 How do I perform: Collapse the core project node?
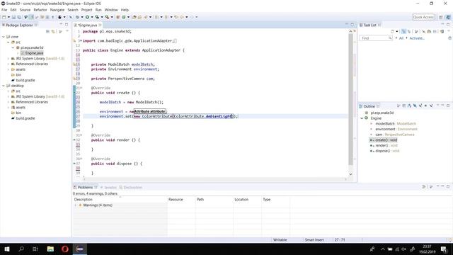tap(4, 37)
